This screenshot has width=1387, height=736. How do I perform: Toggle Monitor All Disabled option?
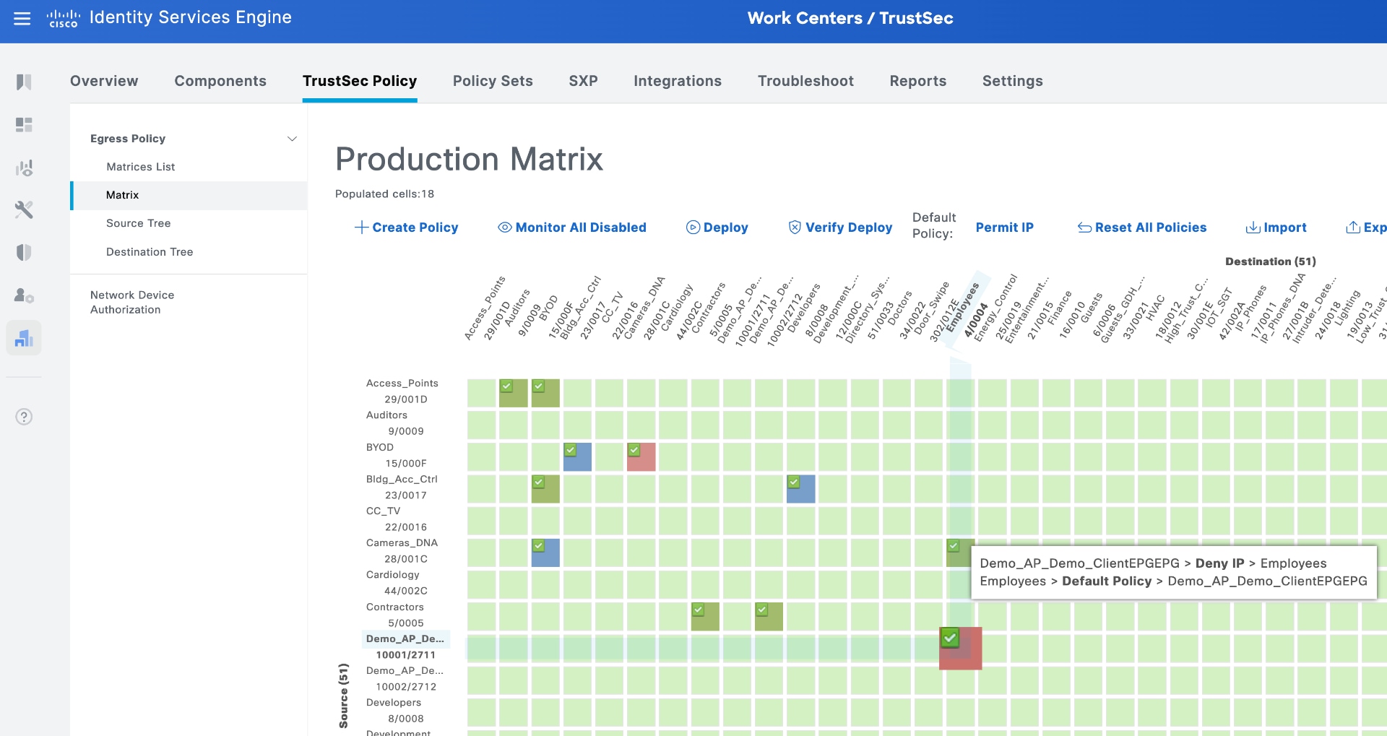[572, 228]
